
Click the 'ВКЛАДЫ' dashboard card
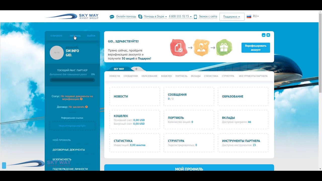(x=243, y=120)
